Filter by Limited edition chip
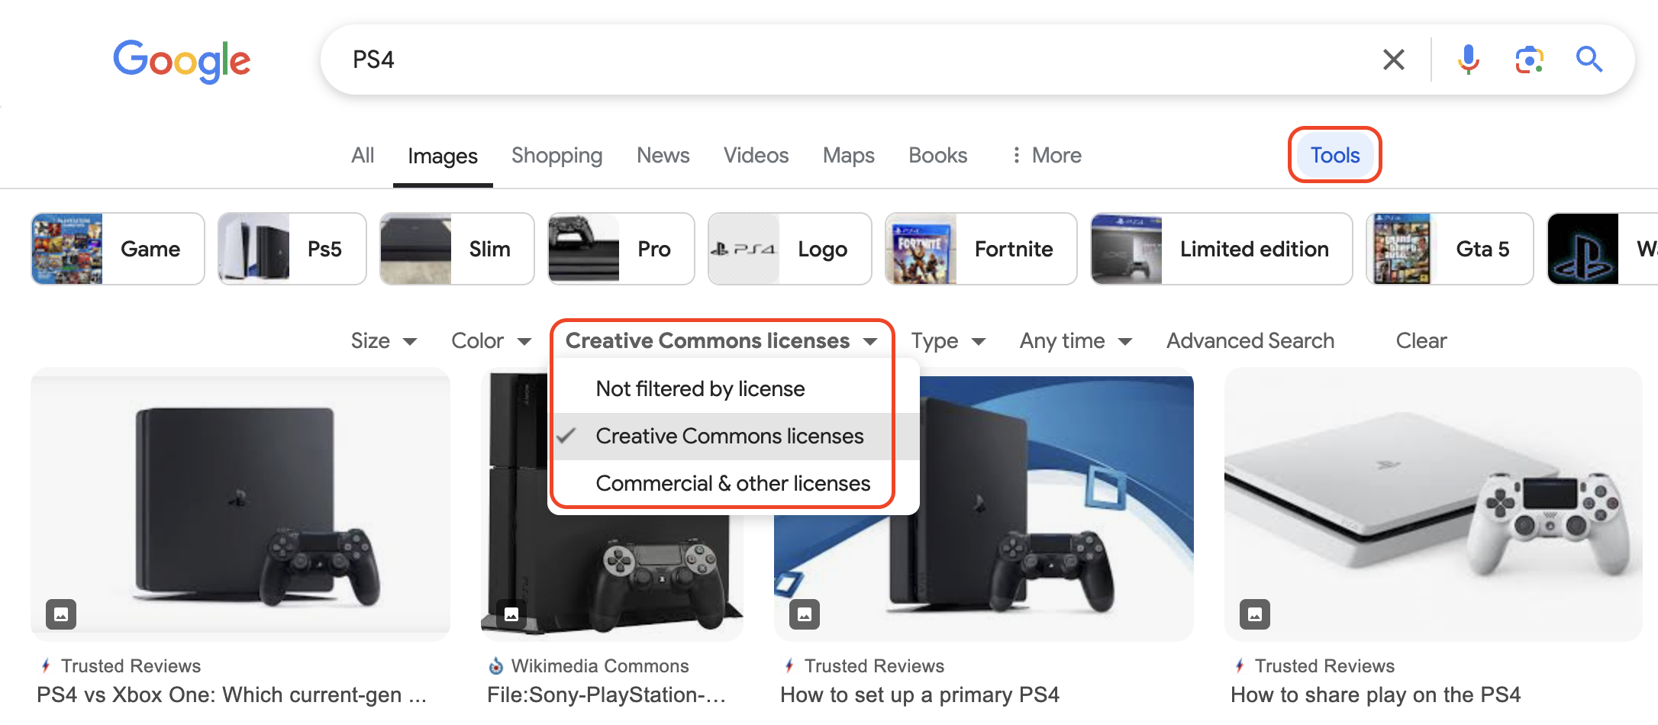This screenshot has height=725, width=1658. (1221, 249)
